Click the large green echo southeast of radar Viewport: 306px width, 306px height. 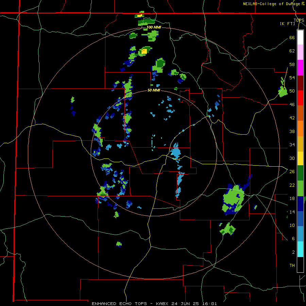(x=234, y=199)
